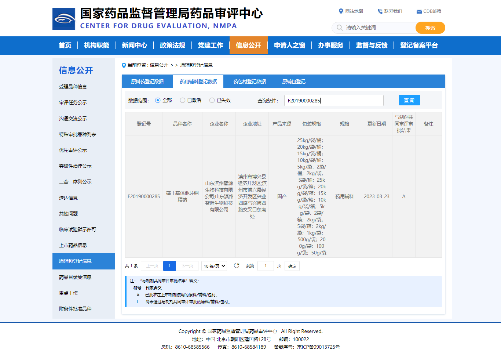
Task: Click page number 1 button
Action: click(169, 266)
